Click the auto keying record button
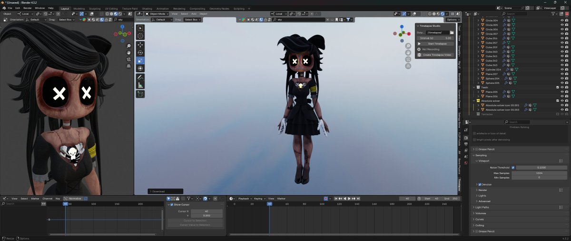This screenshot has width=571, height=241. click(x=326, y=198)
